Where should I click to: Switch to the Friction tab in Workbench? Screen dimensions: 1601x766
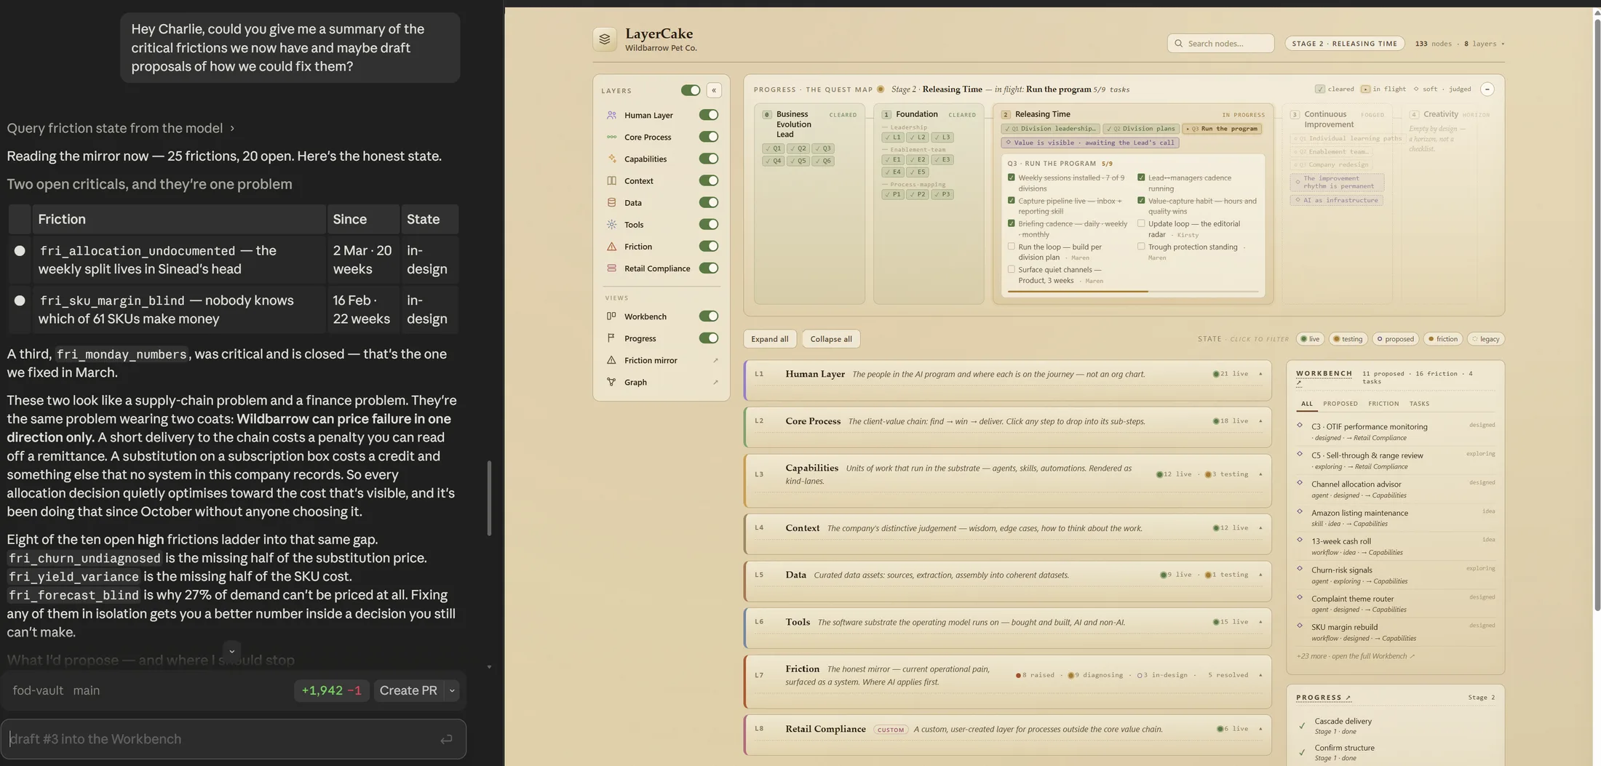coord(1383,404)
